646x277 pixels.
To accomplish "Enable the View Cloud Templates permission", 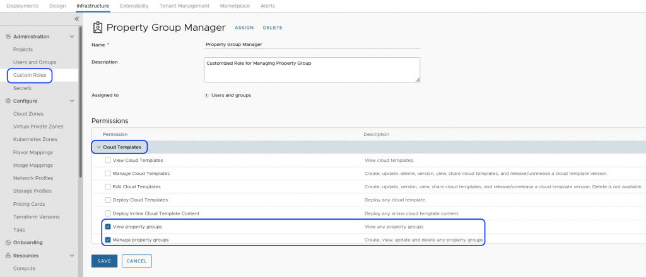I will (x=108, y=161).
